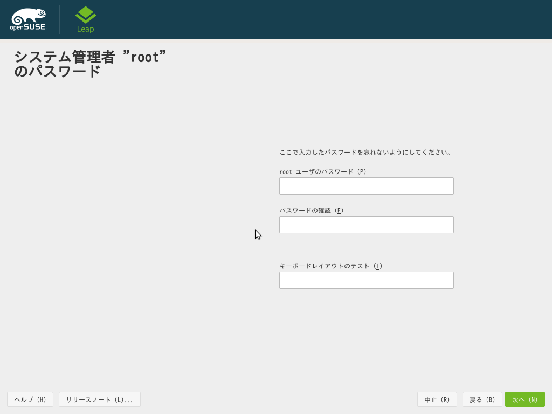552x414 pixels.
Task: Abort installation with 中止 (R) button
Action: pyautogui.click(x=437, y=399)
